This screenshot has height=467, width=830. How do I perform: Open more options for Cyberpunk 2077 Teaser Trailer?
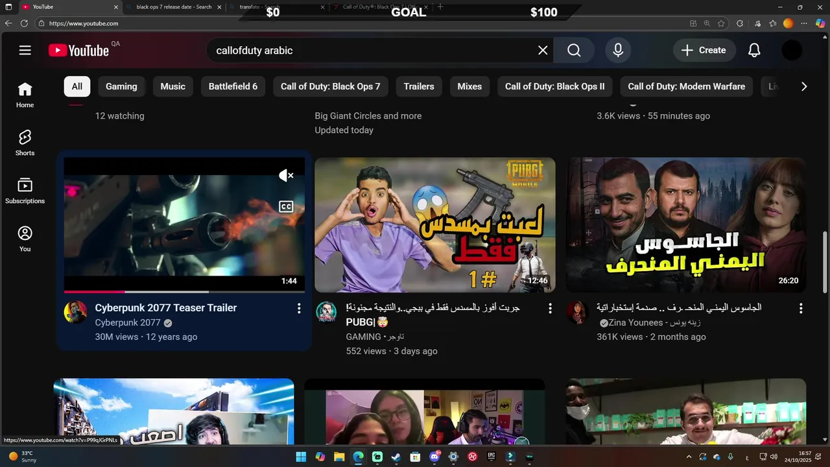click(x=299, y=309)
